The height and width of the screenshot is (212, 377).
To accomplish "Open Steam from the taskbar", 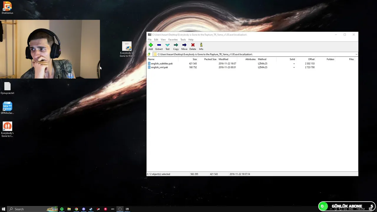I will pyautogui.click(x=91, y=209).
